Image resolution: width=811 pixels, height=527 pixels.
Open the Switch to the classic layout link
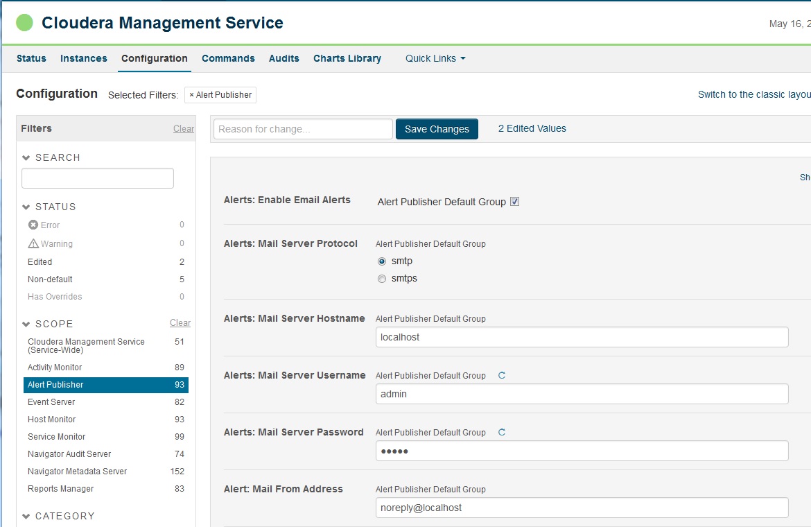click(x=751, y=94)
